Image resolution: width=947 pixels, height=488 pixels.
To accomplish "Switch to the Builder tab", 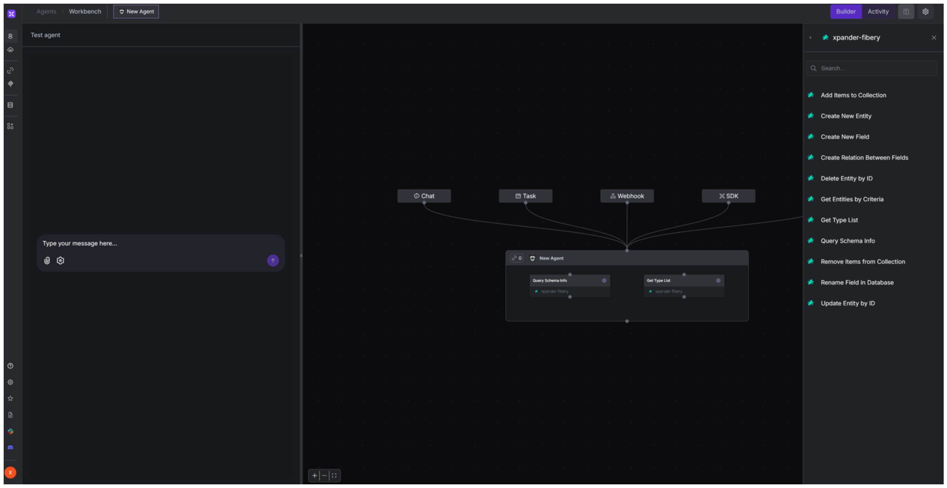I will (846, 12).
